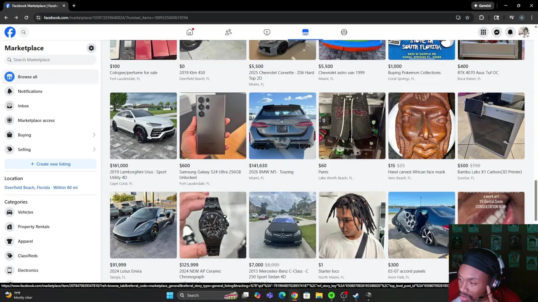Viewport: 538px width, 302px height.
Task: Open the Video tab icon
Action: (x=267, y=32)
